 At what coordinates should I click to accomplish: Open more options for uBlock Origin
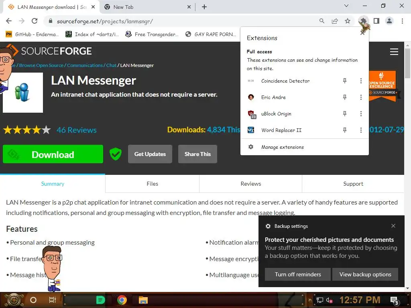361,113
